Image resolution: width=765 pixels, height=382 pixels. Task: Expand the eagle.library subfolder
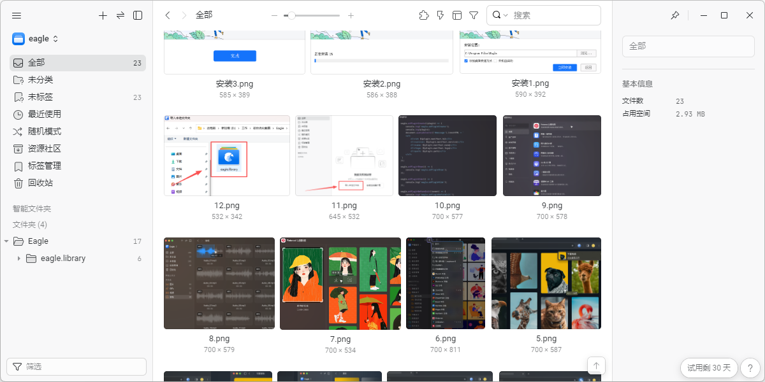pos(19,258)
